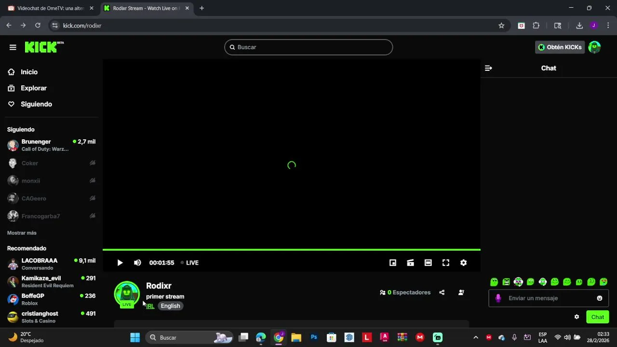Open monxii's channel
Screen dimensions: 617x347
(x=51, y=181)
